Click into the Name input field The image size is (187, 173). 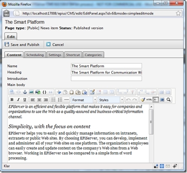coord(106,66)
